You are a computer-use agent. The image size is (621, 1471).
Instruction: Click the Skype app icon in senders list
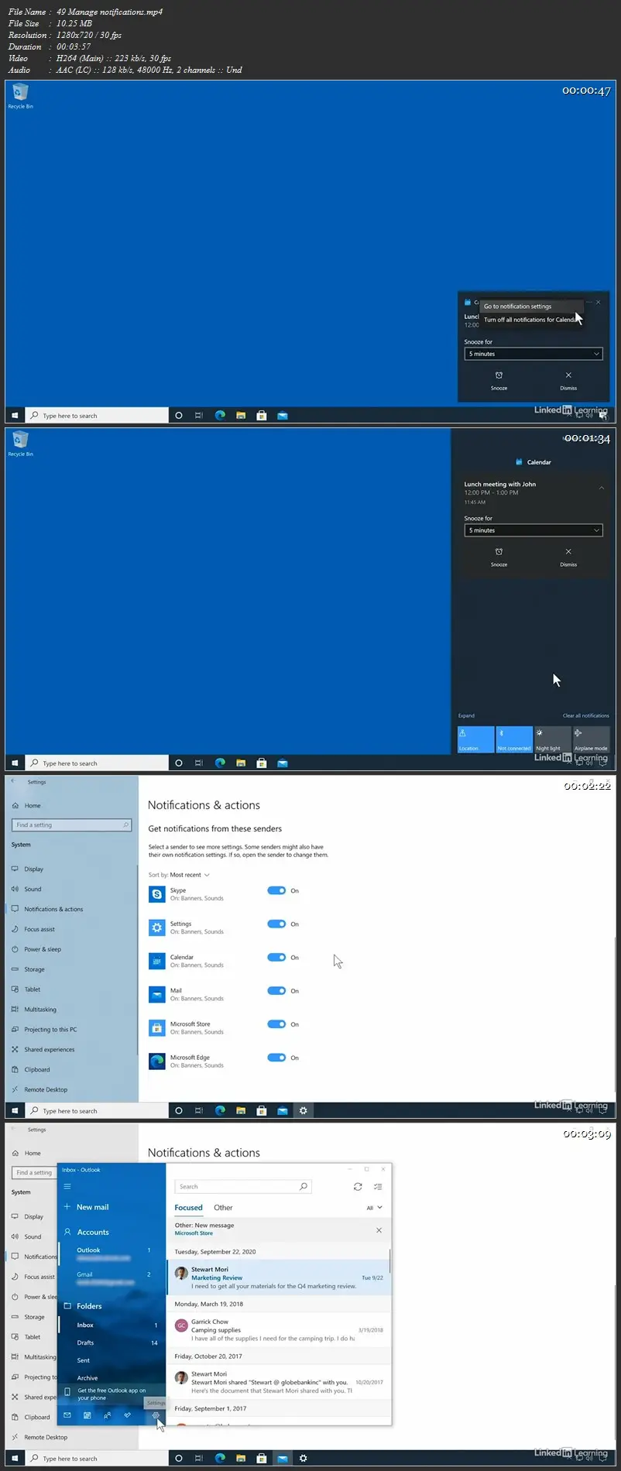point(157,894)
